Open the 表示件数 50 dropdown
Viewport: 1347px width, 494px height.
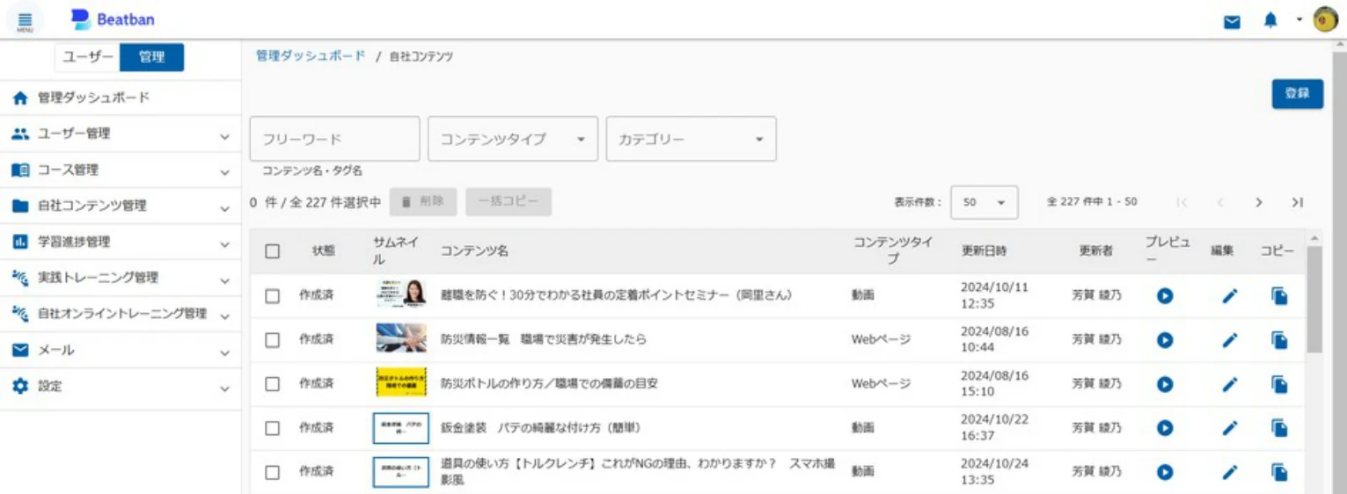click(x=984, y=202)
